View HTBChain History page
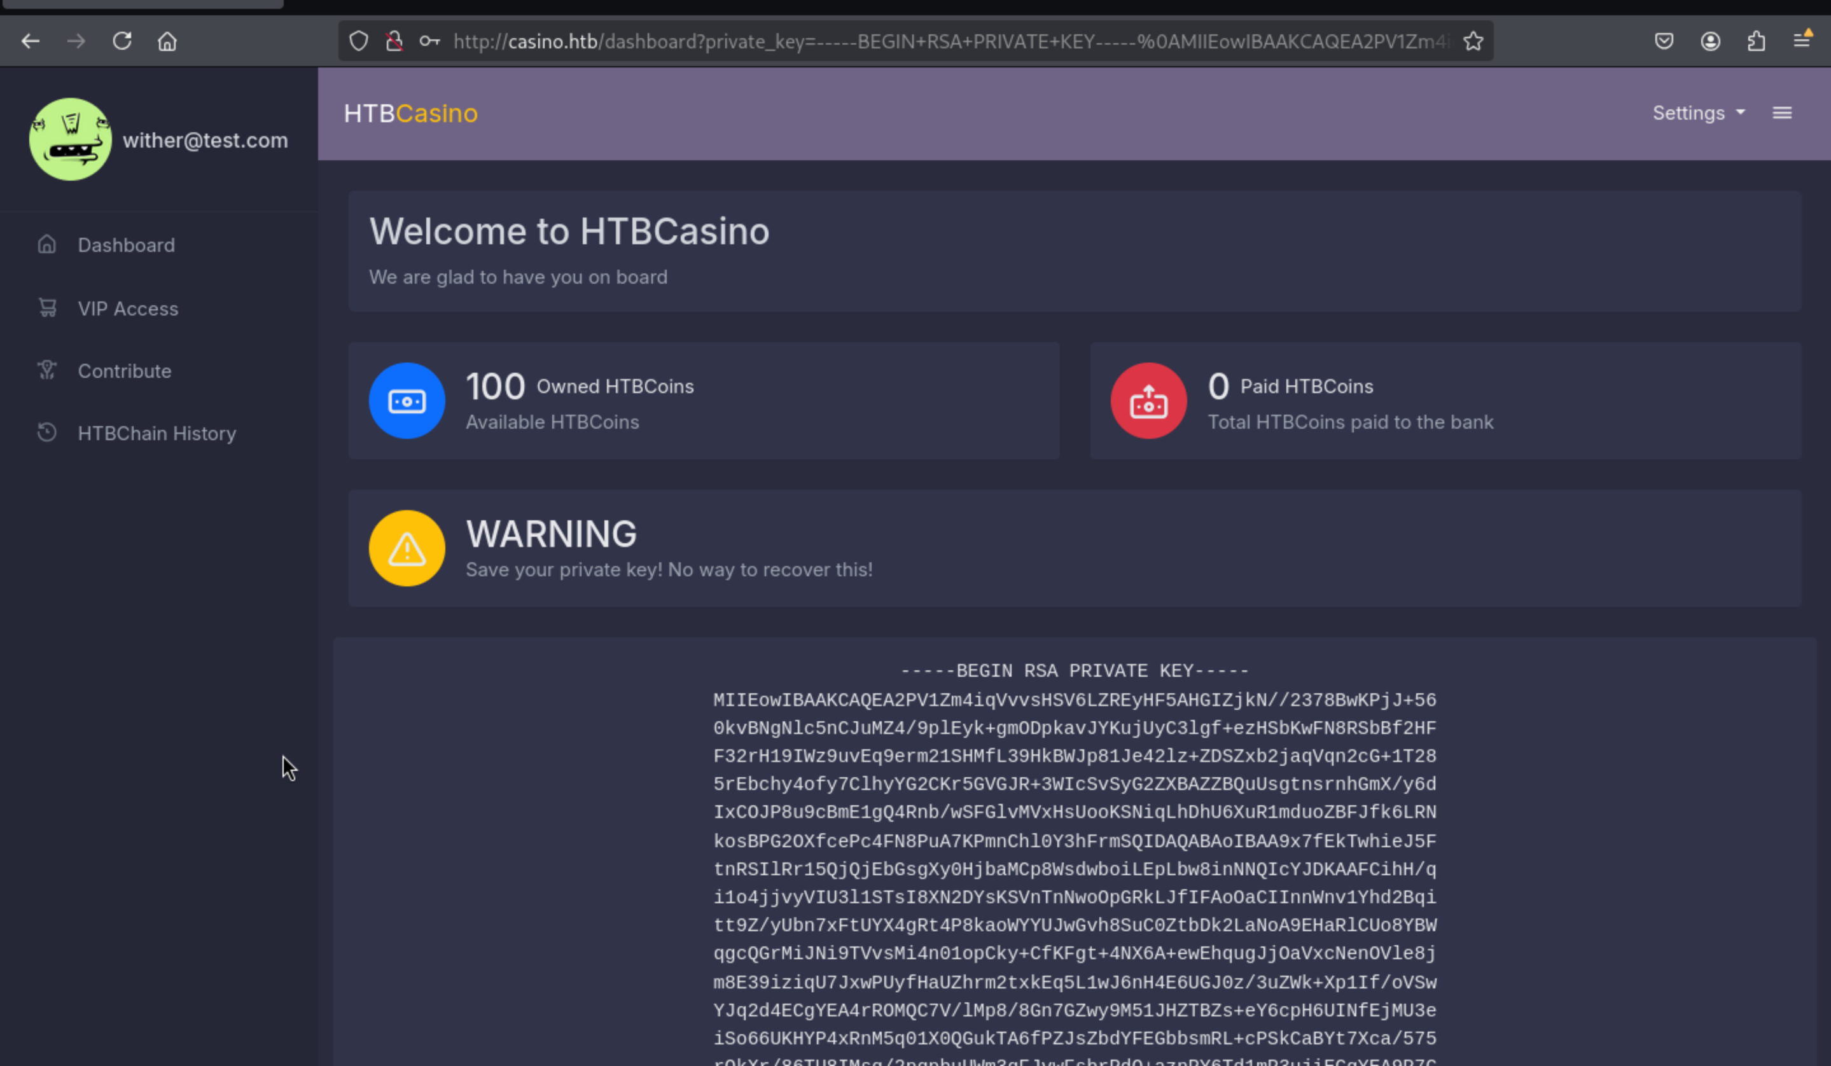The image size is (1831, 1066). point(157,434)
